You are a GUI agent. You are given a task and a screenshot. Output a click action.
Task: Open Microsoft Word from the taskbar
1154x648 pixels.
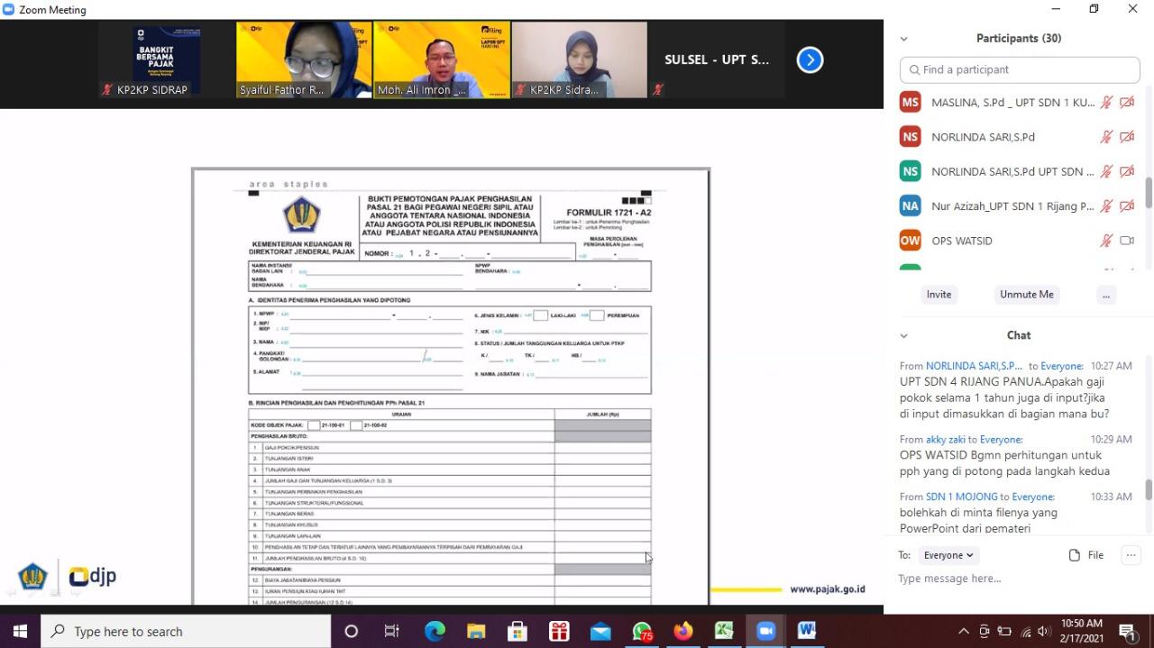tap(806, 631)
